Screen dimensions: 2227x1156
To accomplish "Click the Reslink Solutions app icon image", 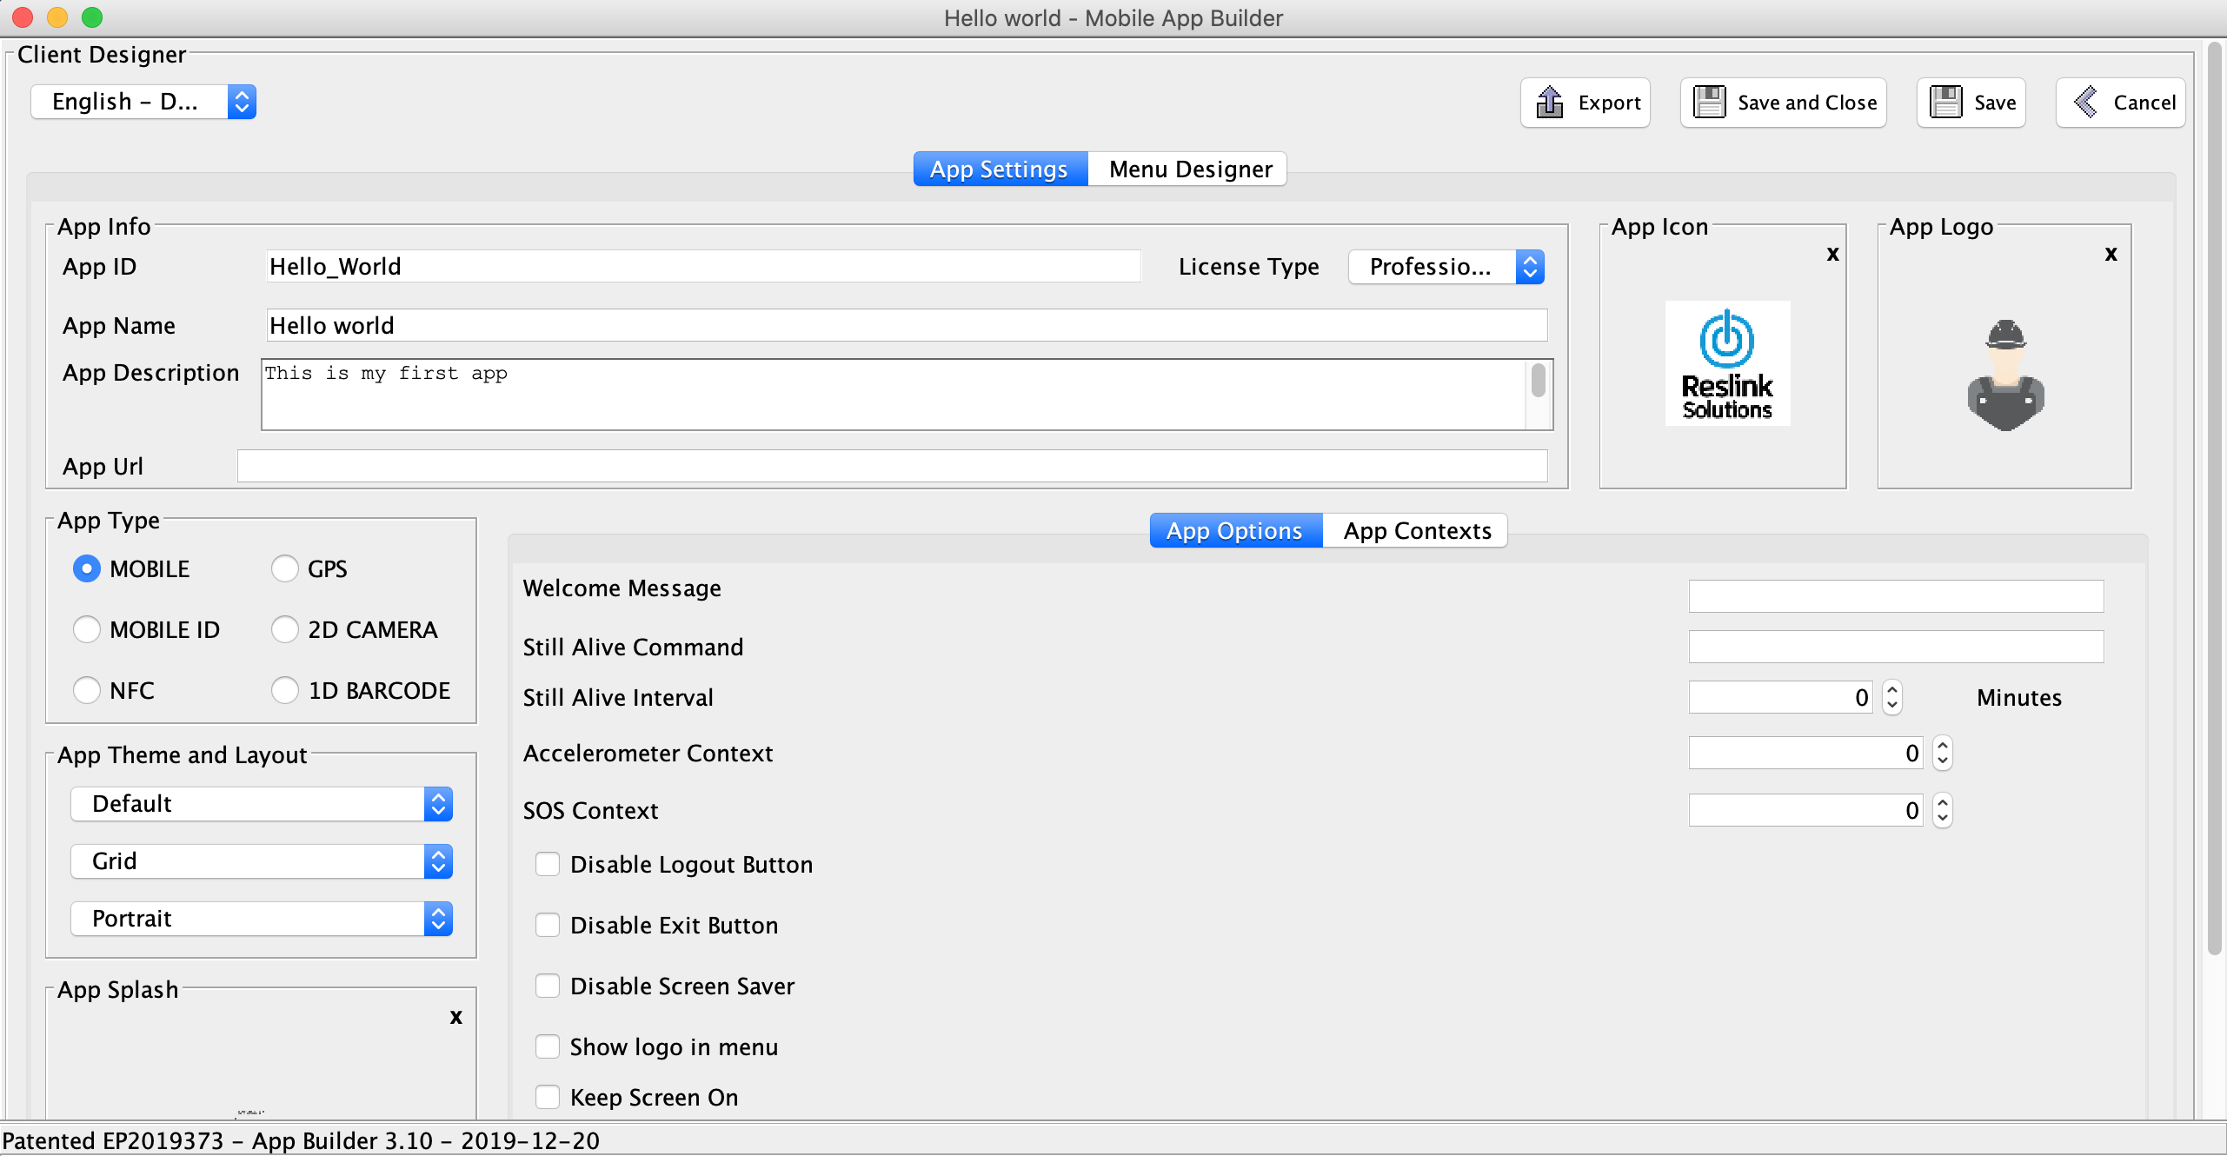I will [x=1726, y=363].
